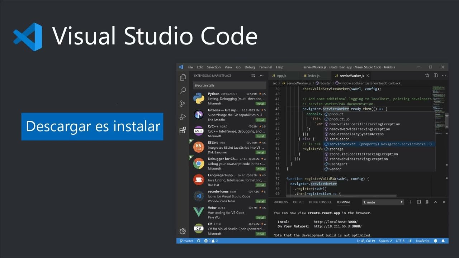
Task: Select 'userAgent' in autocomplete list
Action: coord(379,164)
